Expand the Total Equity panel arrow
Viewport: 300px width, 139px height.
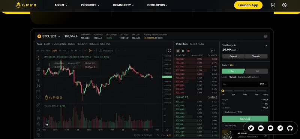(x=266, y=46)
